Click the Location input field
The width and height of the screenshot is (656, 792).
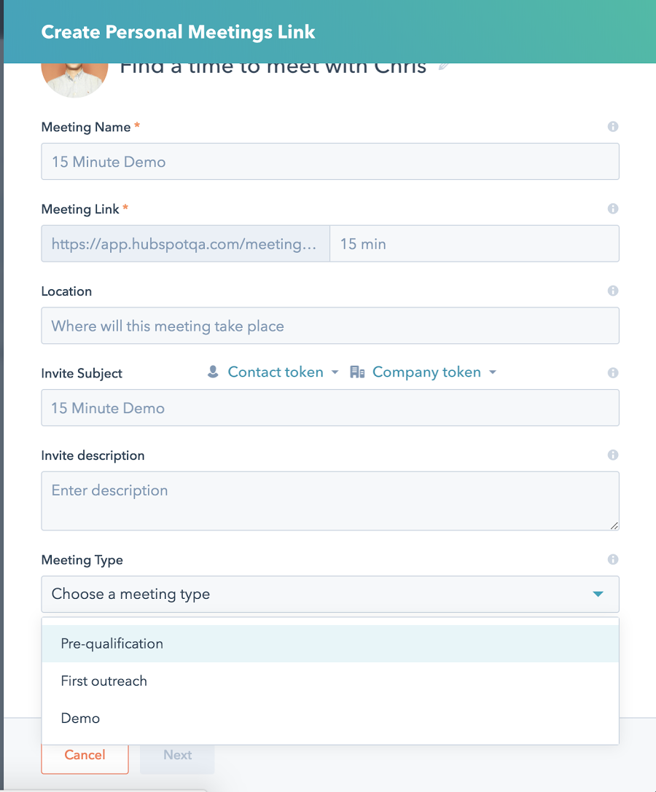click(330, 326)
